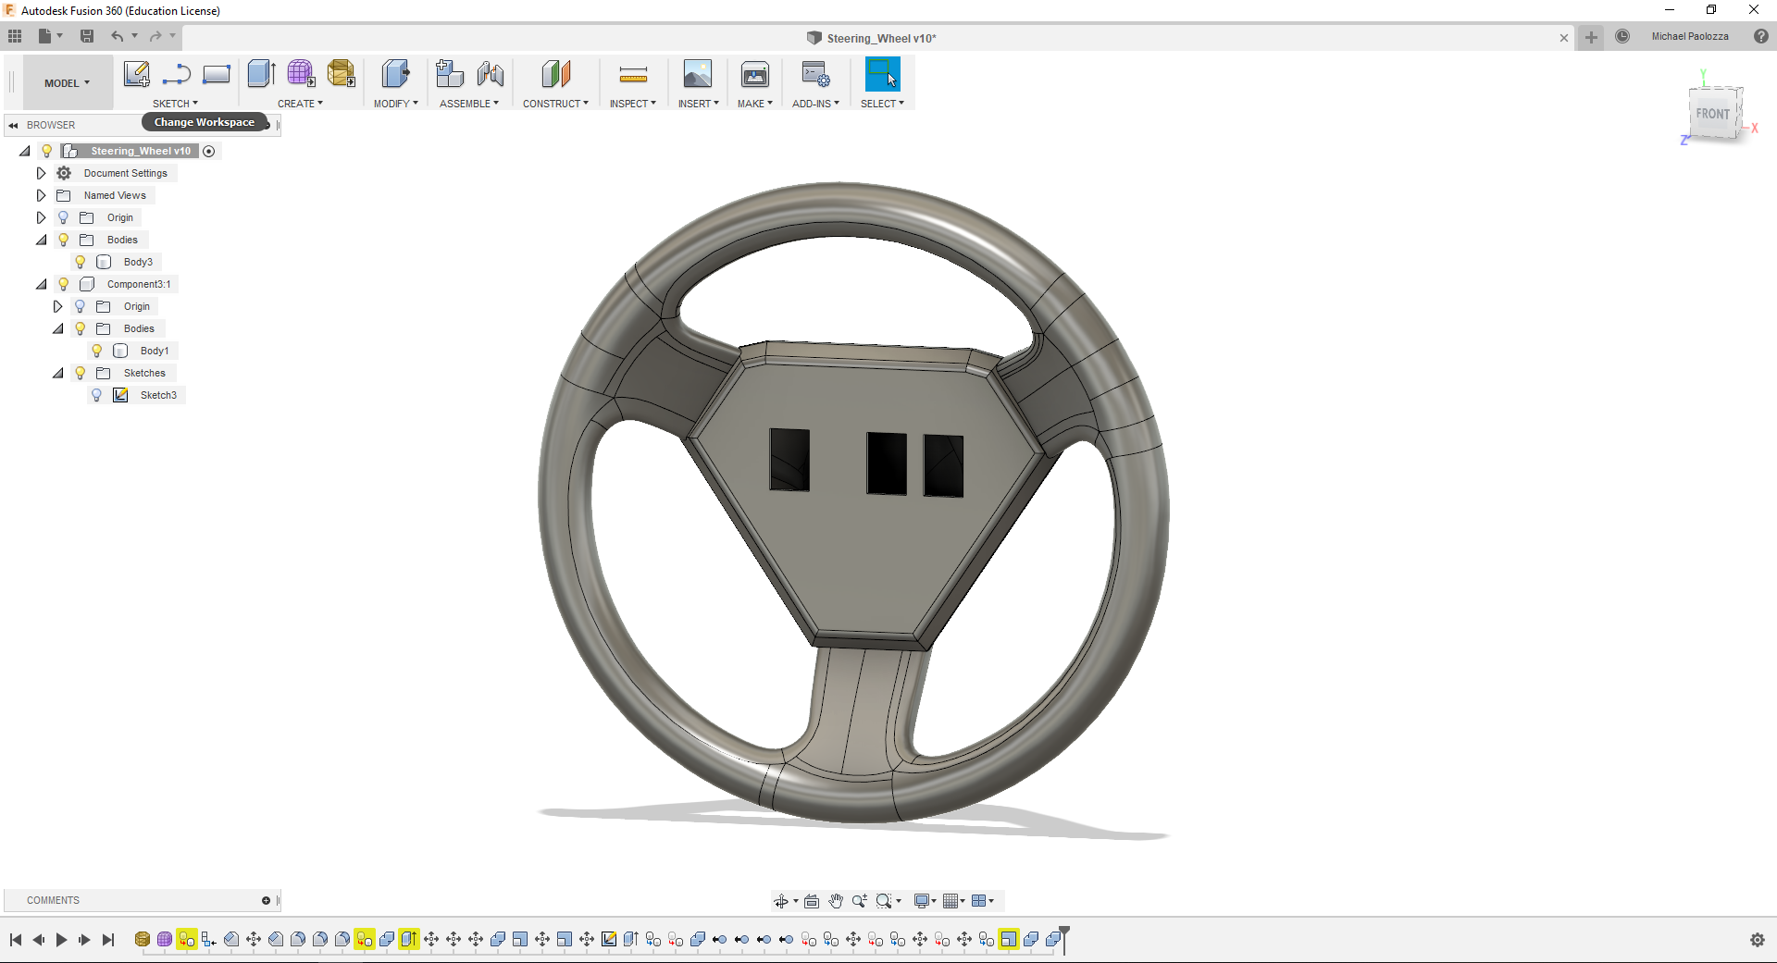
Task: Expand the Named Views node
Action: click(41, 195)
